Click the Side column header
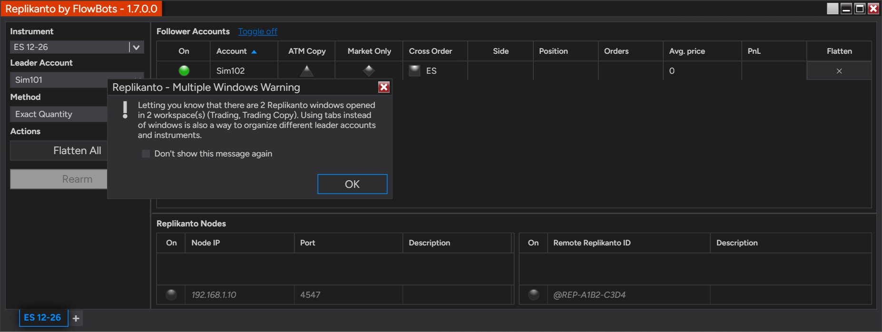This screenshot has width=882, height=332. click(x=500, y=51)
